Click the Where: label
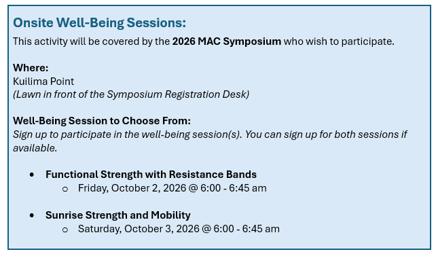Screen dimensions: 436x254 tap(31, 68)
